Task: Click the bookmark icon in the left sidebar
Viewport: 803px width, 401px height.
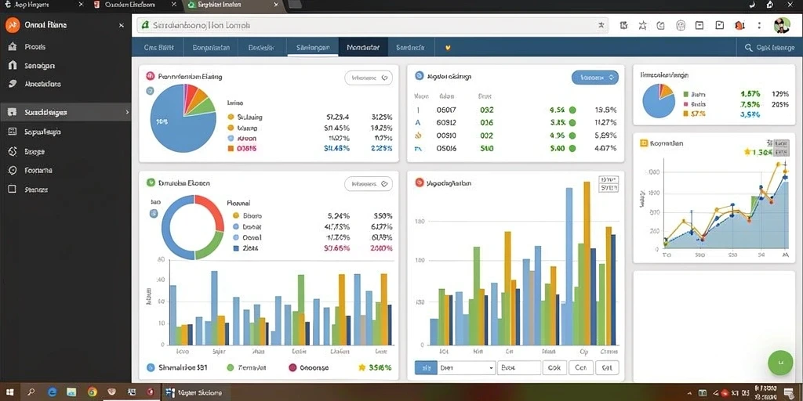Action: pyautogui.click(x=13, y=66)
